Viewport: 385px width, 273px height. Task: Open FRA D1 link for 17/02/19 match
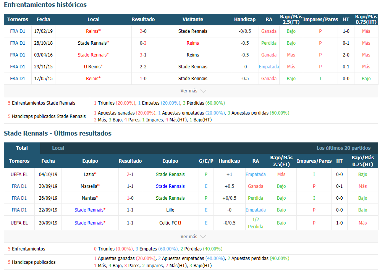[18, 31]
